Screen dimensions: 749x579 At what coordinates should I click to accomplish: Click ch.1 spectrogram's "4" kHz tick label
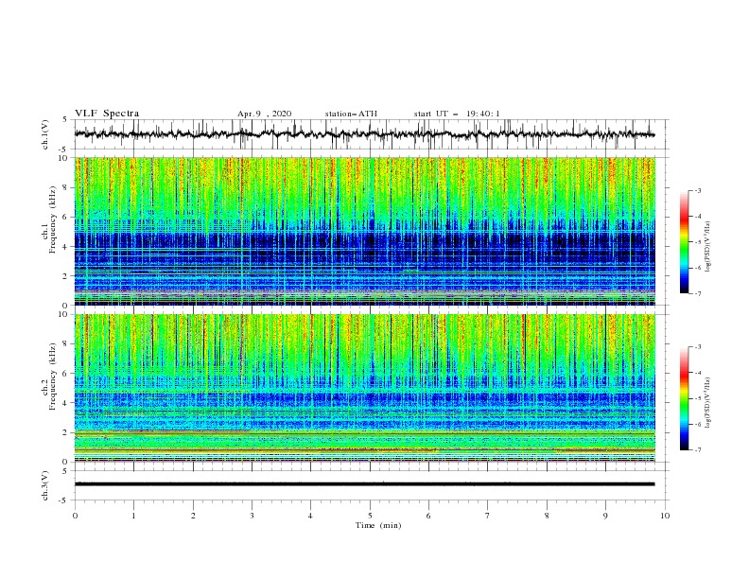click(x=65, y=247)
